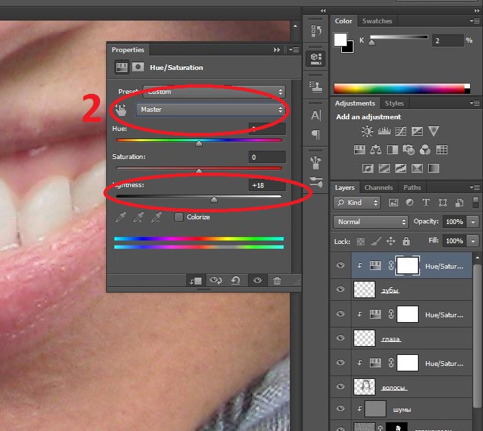Lock layer position with the move icon

click(x=391, y=241)
